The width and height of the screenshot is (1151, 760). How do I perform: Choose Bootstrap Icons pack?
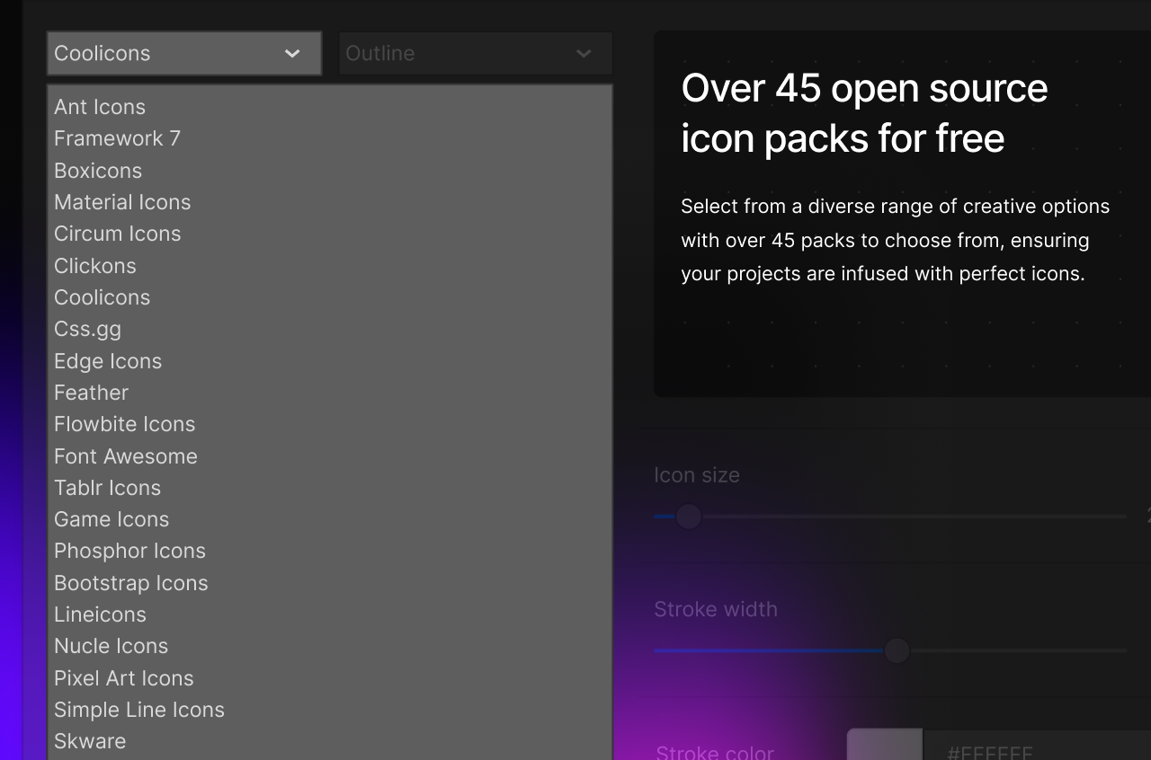pos(329,583)
